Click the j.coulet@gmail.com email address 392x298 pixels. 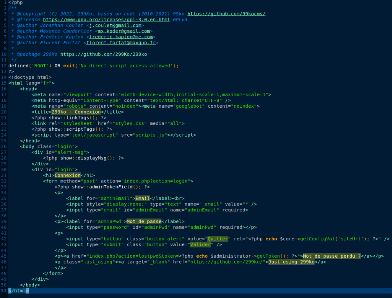click(x=115, y=25)
